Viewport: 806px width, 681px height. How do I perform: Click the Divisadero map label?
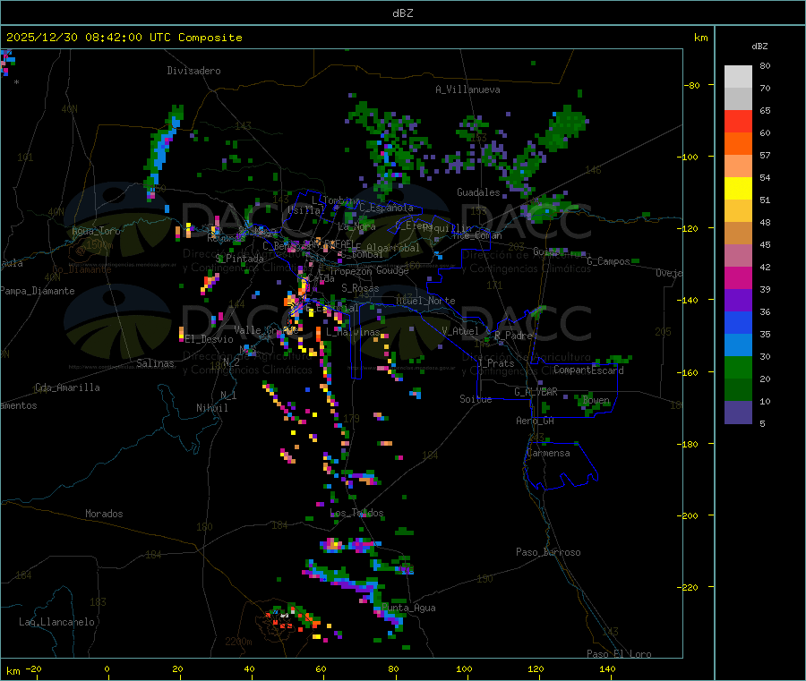tap(193, 71)
